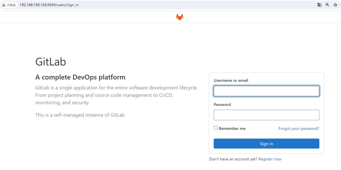The width and height of the screenshot is (341, 170).
Task: Click the "Don't have an account yet?" text
Action: pyautogui.click(x=233, y=159)
